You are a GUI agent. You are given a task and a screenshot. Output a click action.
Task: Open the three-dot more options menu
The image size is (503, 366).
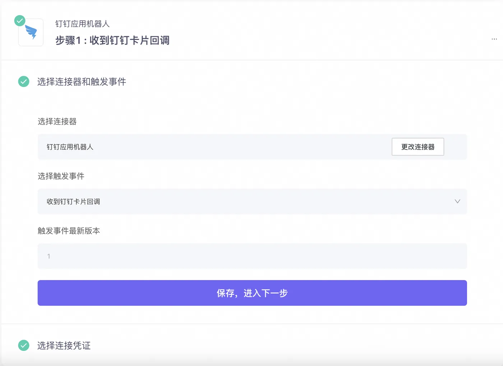(494, 39)
